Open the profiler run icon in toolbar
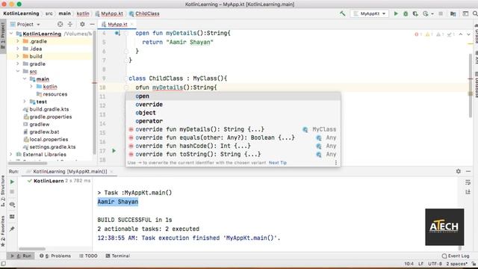Image resolution: width=478 pixels, height=269 pixels. 426,13
